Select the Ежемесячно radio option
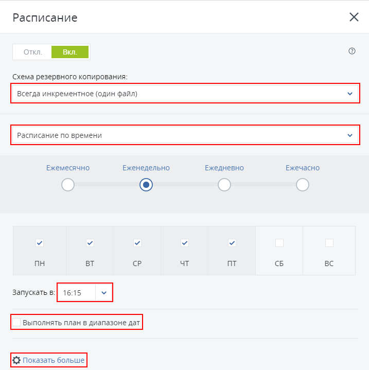 click(68, 185)
